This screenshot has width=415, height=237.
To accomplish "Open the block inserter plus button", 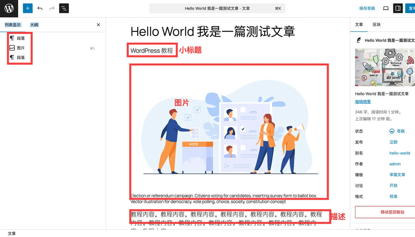I will tap(28, 8).
